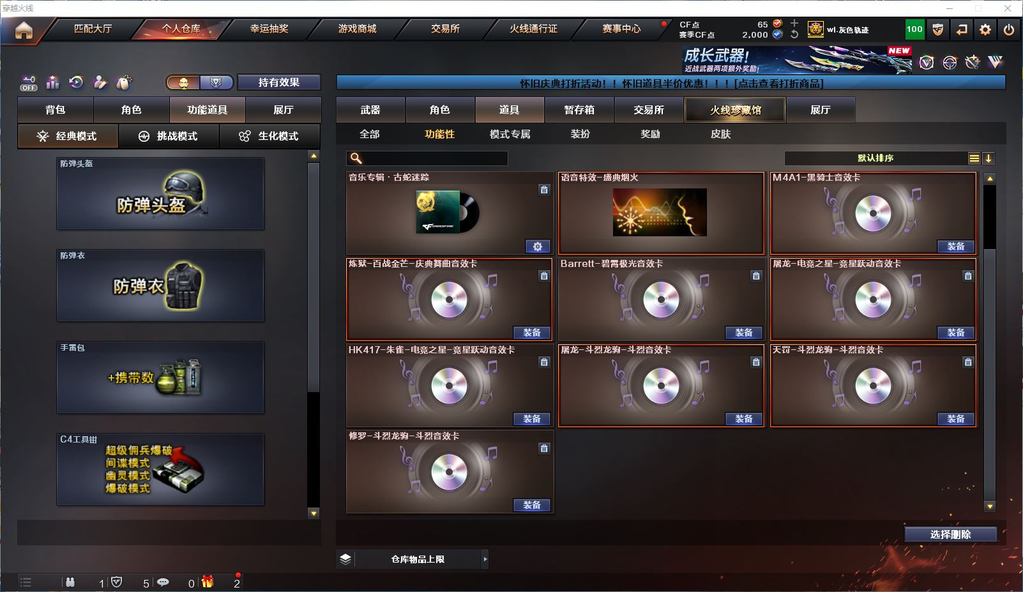The width and height of the screenshot is (1023, 592).
Task: Go to the home lobby icon
Action: tap(24, 30)
